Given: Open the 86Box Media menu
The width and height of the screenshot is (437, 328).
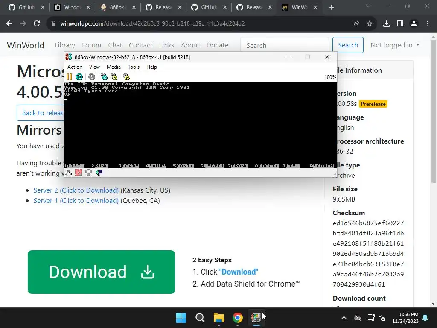Looking at the screenshot, I should pos(114,67).
